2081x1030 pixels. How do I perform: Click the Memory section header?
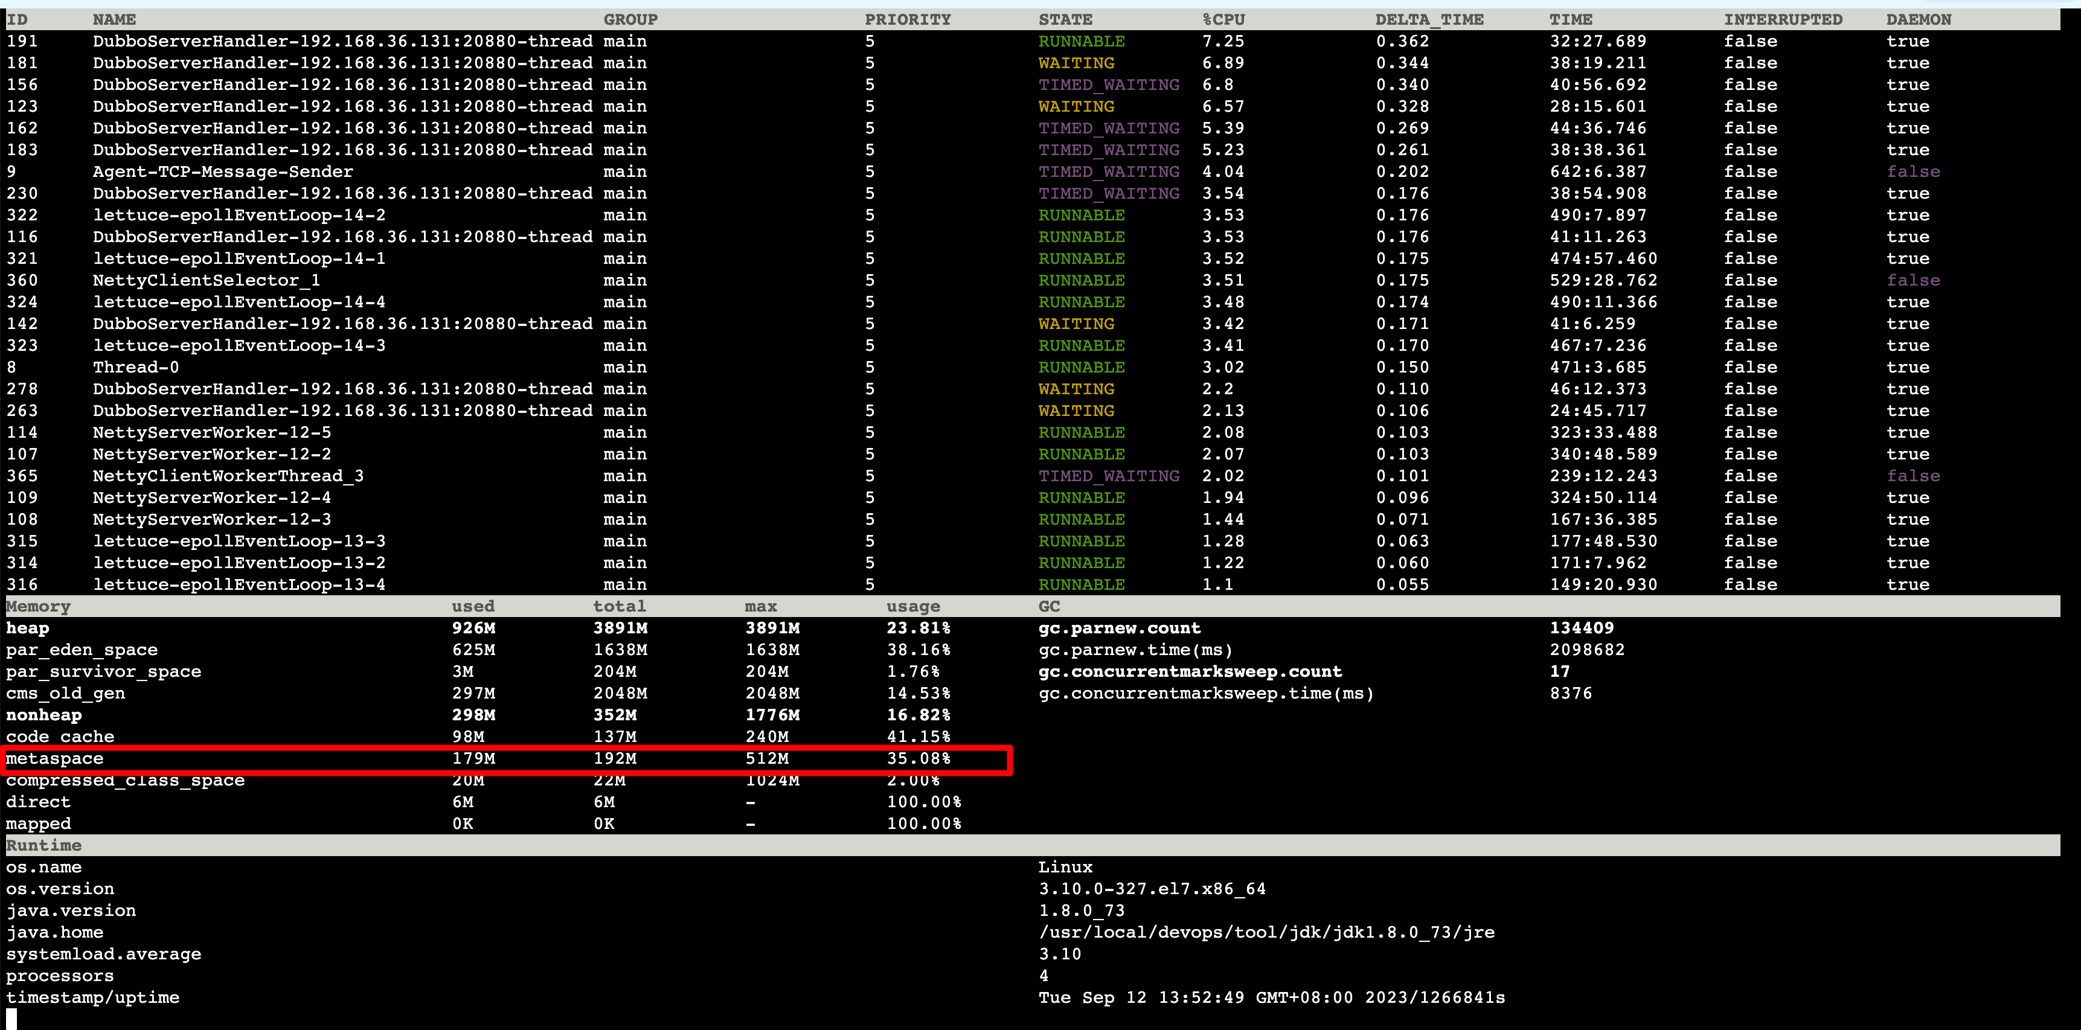tap(38, 607)
